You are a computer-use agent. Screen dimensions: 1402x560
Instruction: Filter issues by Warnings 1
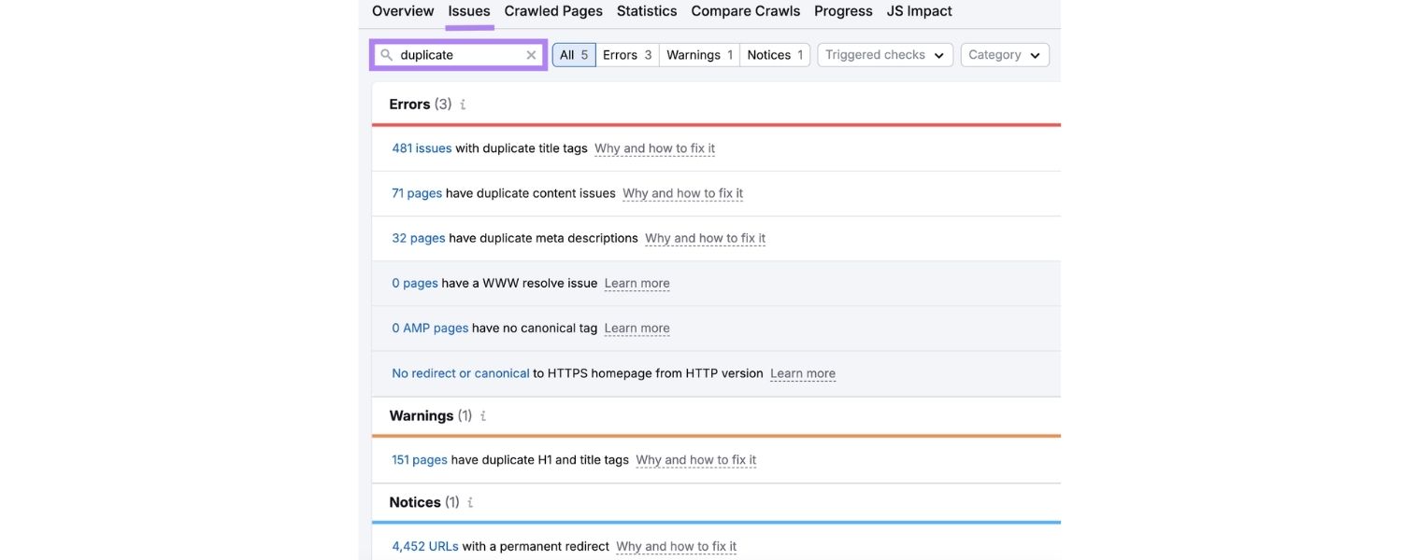point(699,55)
